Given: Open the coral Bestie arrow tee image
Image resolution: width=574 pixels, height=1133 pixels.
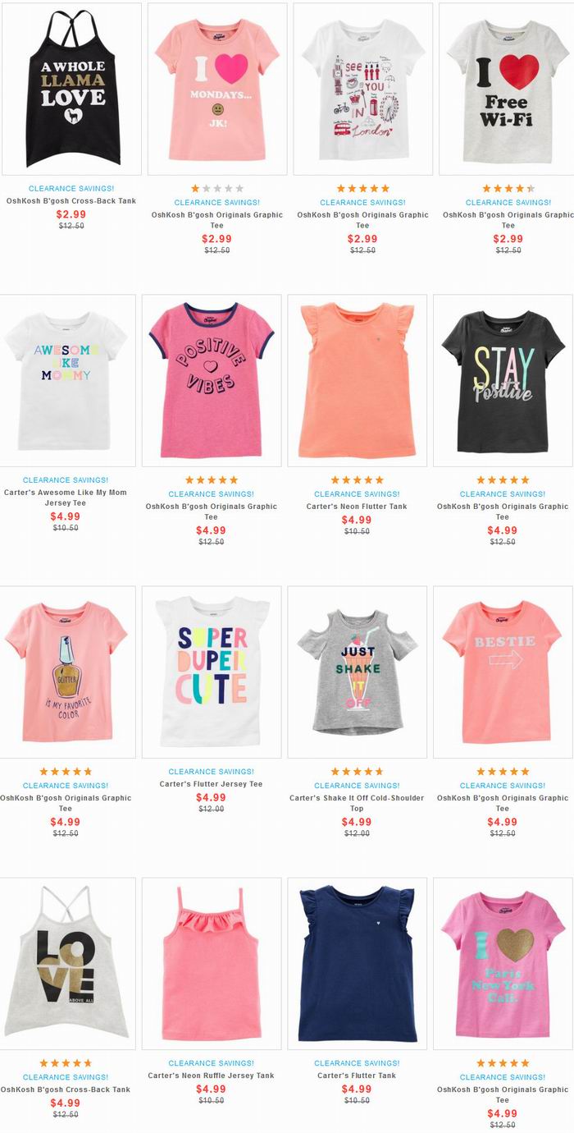Looking at the screenshot, I should click(x=503, y=672).
